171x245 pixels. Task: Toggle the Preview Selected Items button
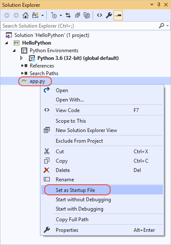click(x=118, y=15)
